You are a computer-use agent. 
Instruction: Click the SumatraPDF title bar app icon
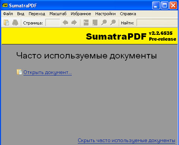point(5,6)
